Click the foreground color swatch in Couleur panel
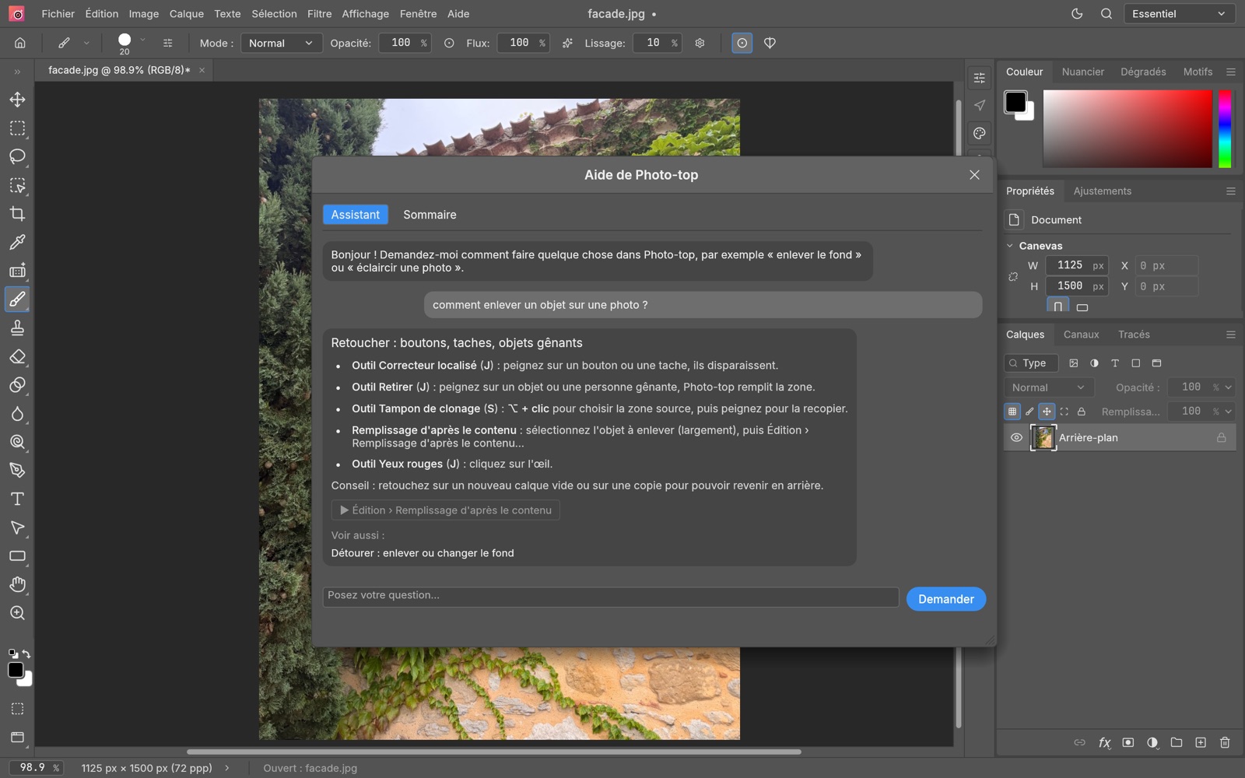The width and height of the screenshot is (1245, 778). (x=1015, y=102)
